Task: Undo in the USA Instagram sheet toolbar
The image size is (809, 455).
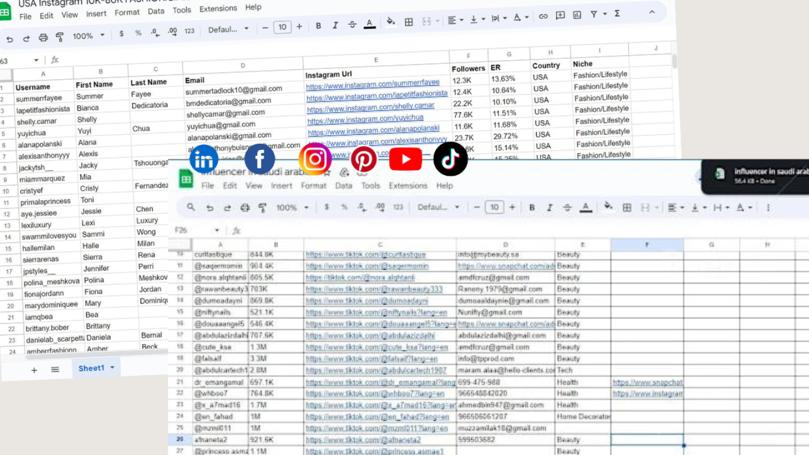Action: point(10,39)
